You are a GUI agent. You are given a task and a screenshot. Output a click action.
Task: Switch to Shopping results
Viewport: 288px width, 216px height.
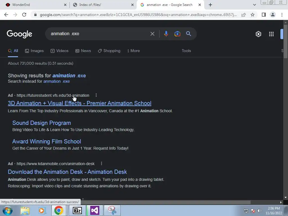(x=109, y=51)
